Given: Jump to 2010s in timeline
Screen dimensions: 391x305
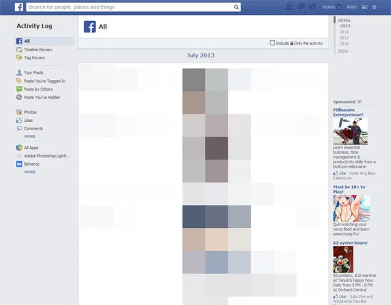Looking at the screenshot, I should [x=344, y=20].
